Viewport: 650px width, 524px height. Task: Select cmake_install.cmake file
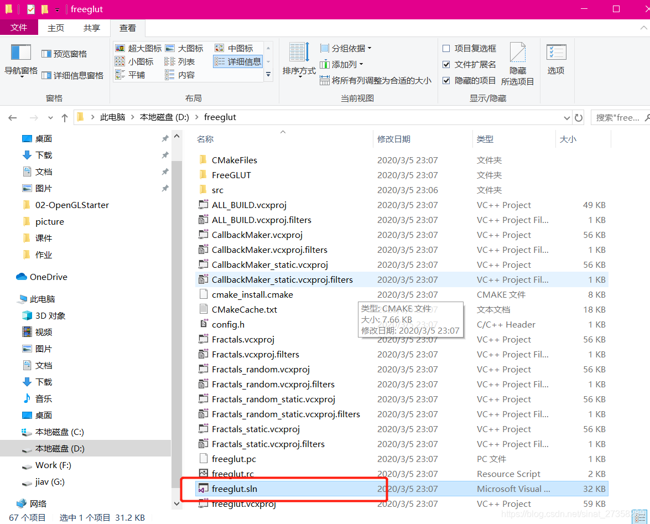[401, 295]
